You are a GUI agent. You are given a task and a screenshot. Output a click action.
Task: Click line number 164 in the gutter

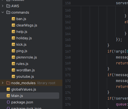click(68, 34)
